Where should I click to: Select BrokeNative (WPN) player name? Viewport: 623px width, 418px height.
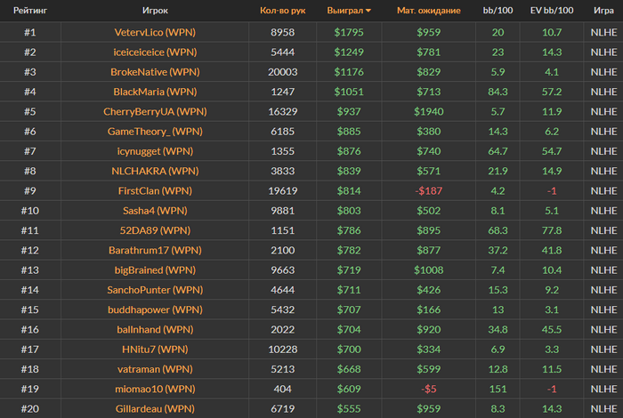pyautogui.click(x=155, y=72)
